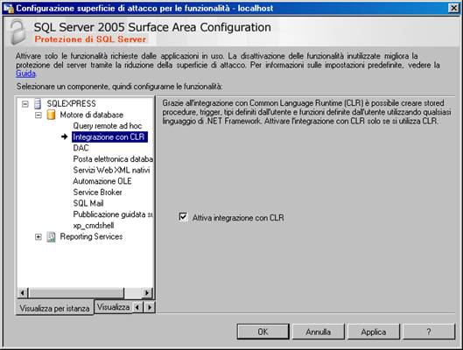Image resolution: width=463 pixels, height=350 pixels.
Task: Expand the Reporting Services node
Action: tap(39, 237)
